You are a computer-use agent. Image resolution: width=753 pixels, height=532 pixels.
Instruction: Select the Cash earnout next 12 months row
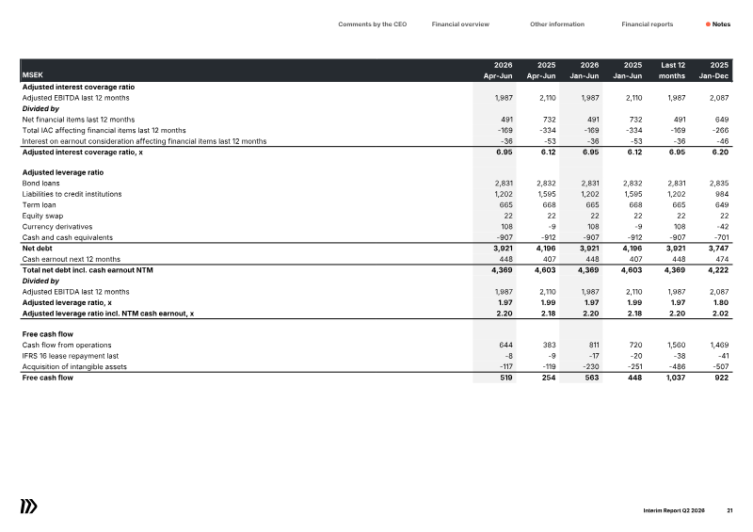point(376,259)
